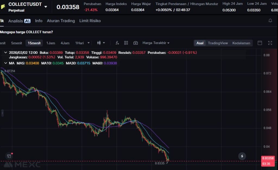Select the 1Jam timeframe

click(x=50, y=43)
